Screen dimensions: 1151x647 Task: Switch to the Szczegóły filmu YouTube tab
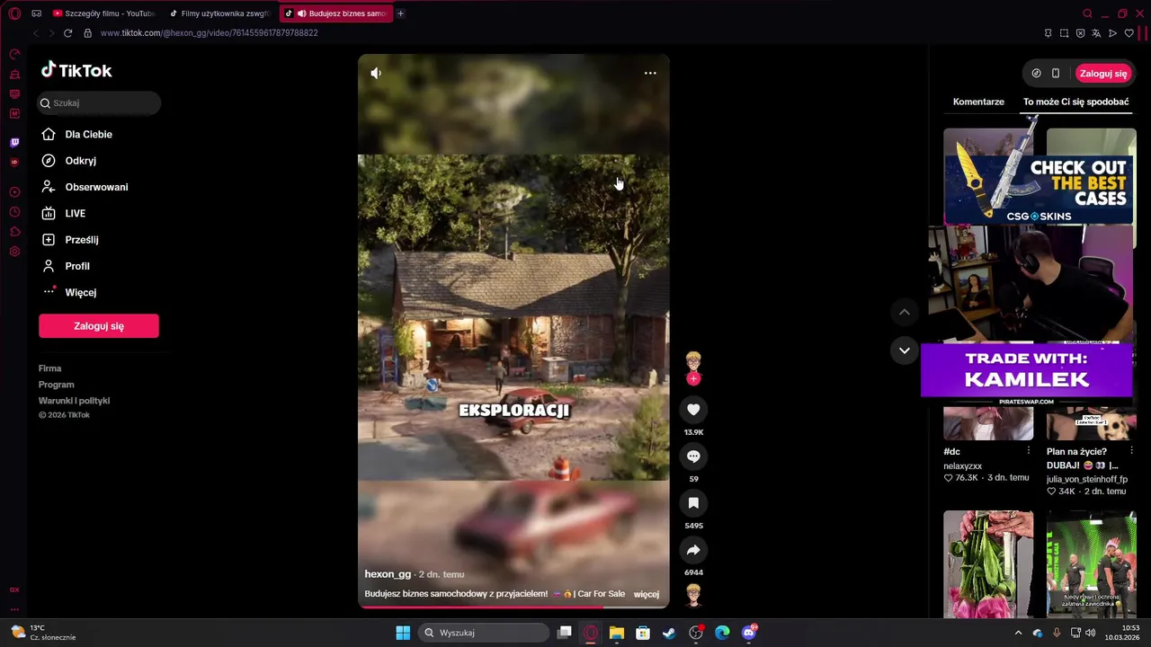(103, 13)
